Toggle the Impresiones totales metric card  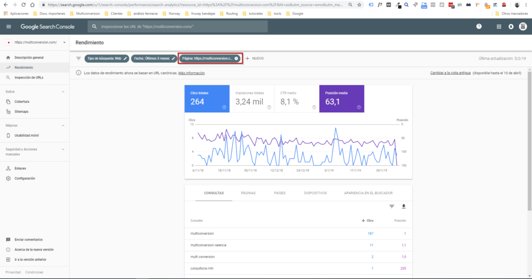(252, 99)
